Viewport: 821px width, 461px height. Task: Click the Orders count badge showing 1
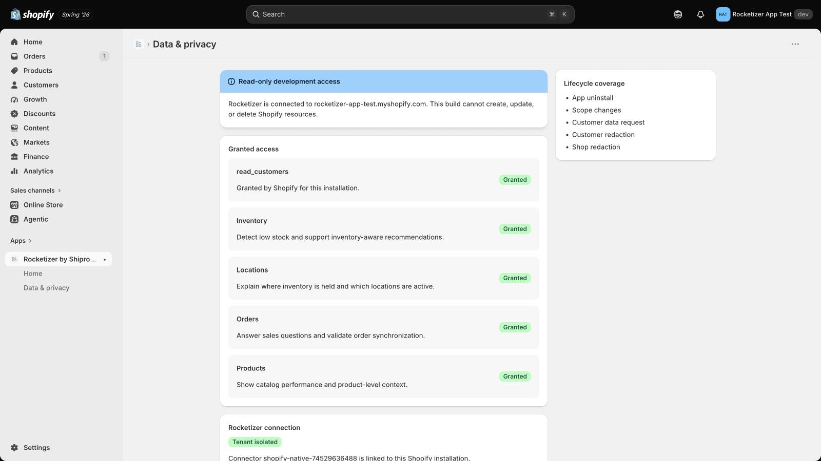(x=104, y=56)
